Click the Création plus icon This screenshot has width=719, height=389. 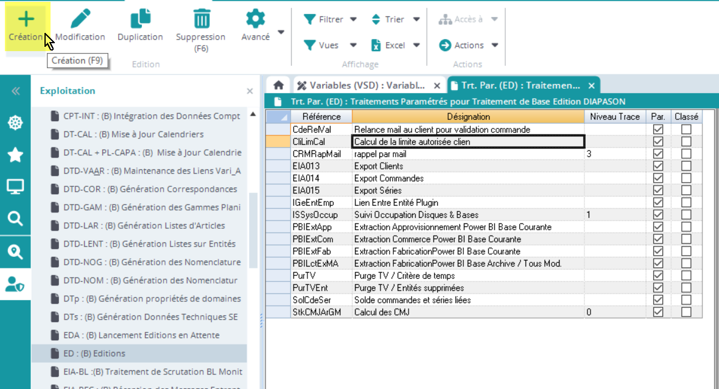point(26,19)
